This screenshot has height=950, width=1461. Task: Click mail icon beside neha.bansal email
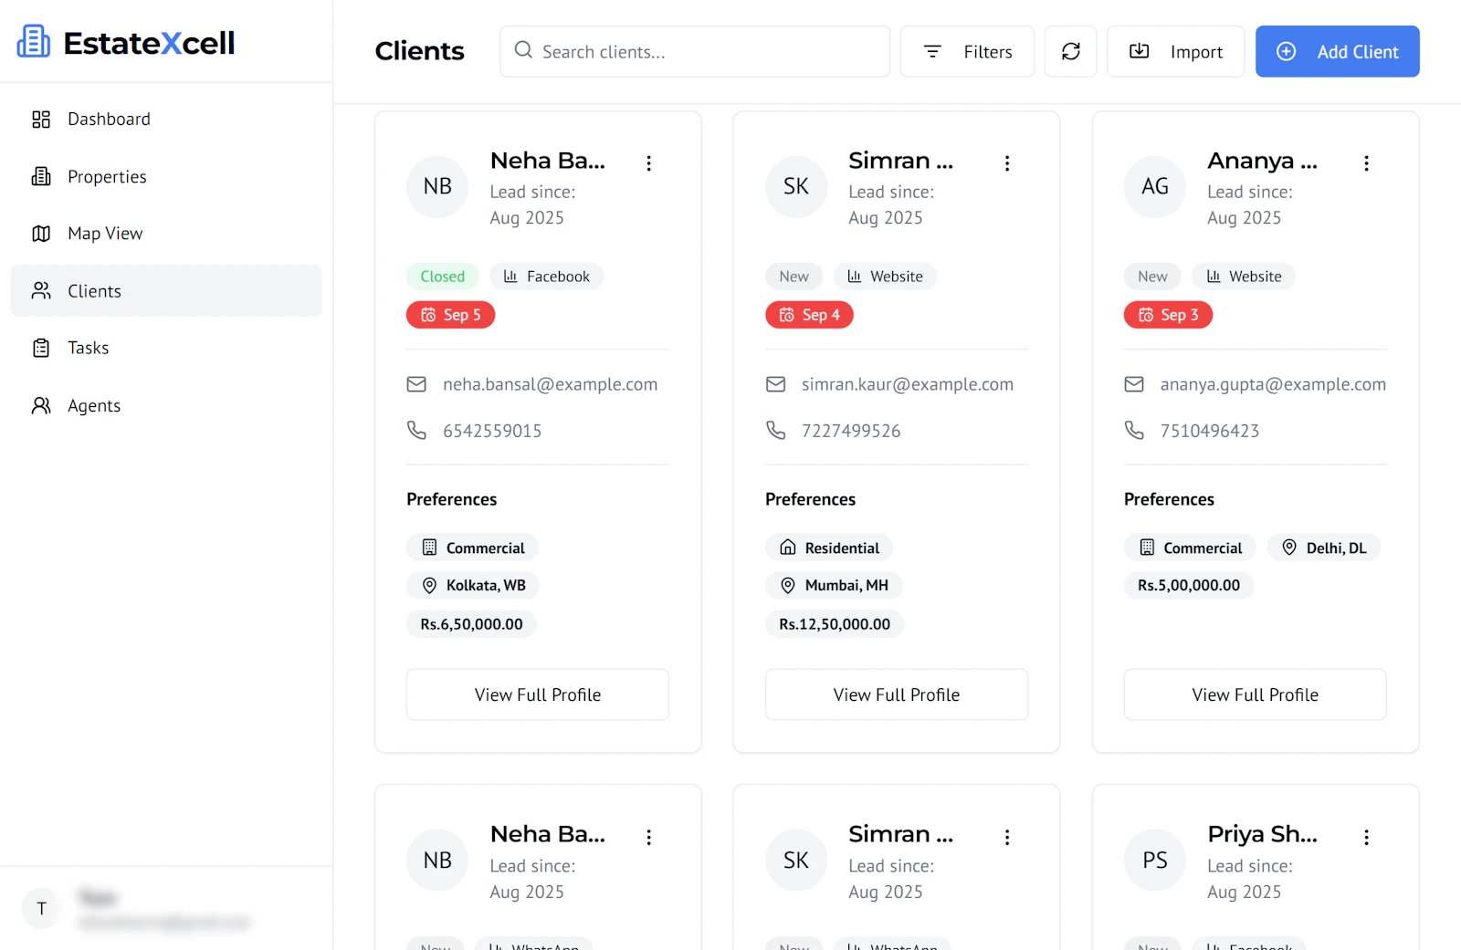[416, 384]
